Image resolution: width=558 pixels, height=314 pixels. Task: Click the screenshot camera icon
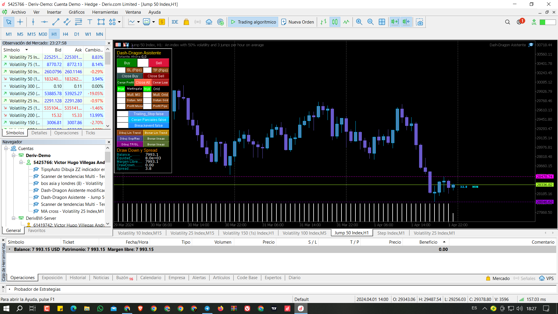tap(419, 22)
